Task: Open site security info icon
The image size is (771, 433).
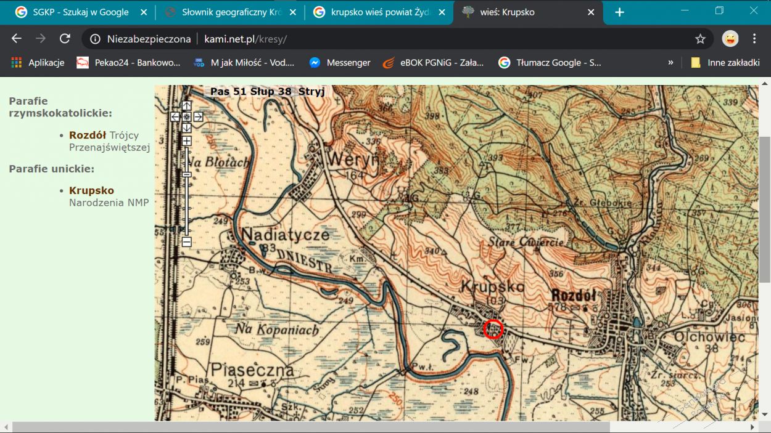Action: (x=95, y=39)
